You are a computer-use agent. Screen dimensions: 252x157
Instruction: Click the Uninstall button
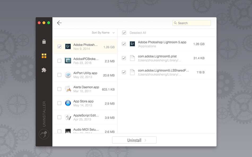[x=134, y=140]
